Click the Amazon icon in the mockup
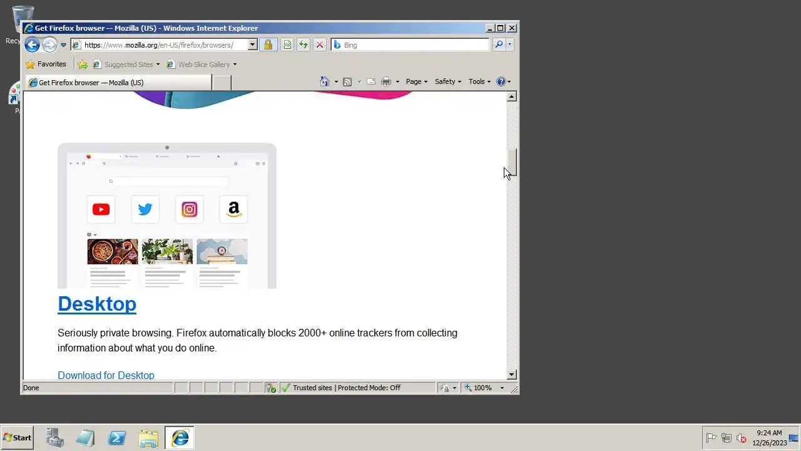 pos(234,209)
